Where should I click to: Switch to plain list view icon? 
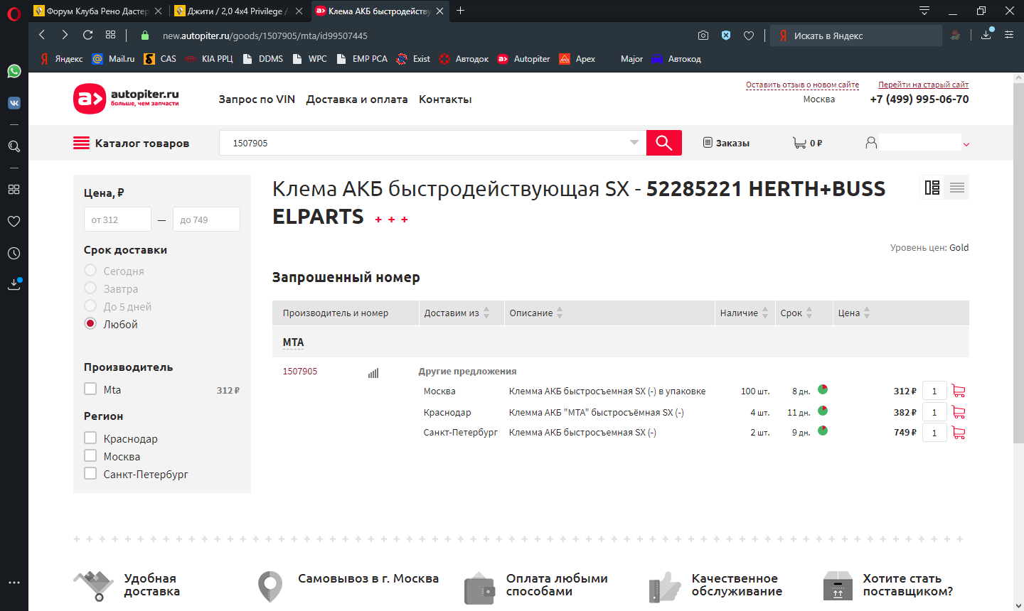(956, 188)
